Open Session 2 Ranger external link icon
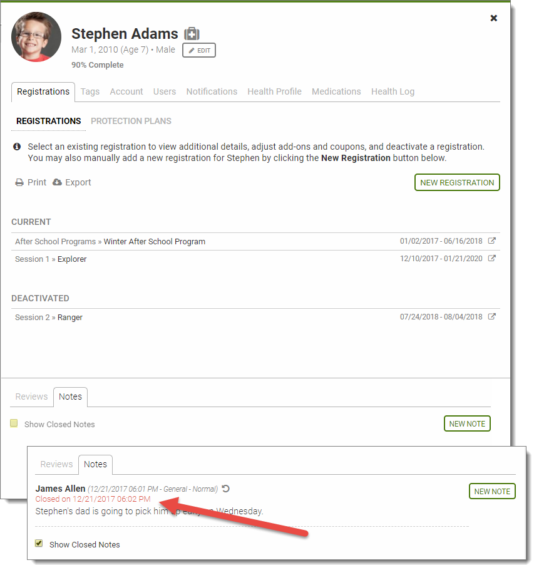 tap(492, 317)
